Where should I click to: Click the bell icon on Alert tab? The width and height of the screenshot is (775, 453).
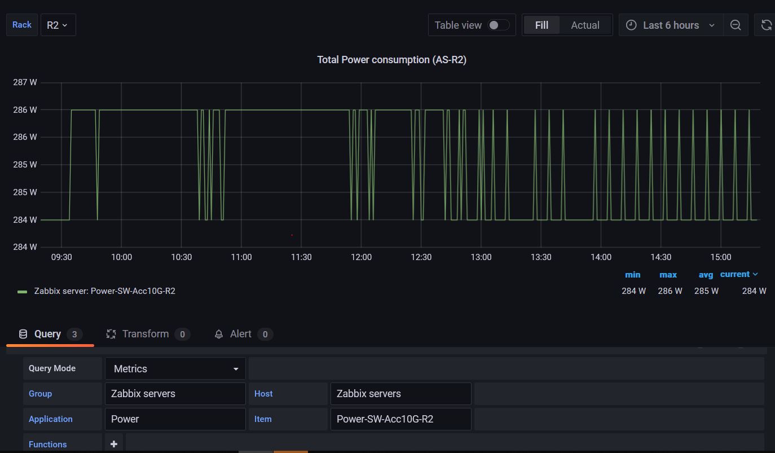[x=219, y=334]
